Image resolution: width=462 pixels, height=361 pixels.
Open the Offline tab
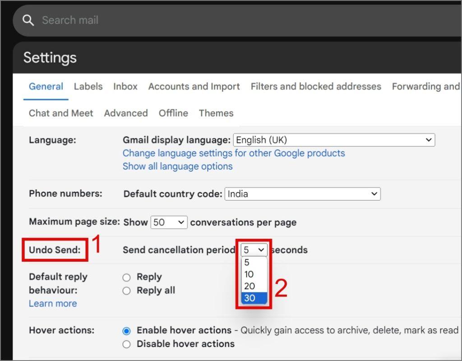click(173, 113)
